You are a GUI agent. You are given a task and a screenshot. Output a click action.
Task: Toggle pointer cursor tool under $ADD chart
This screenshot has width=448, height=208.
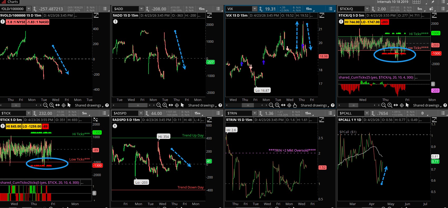click(182, 105)
